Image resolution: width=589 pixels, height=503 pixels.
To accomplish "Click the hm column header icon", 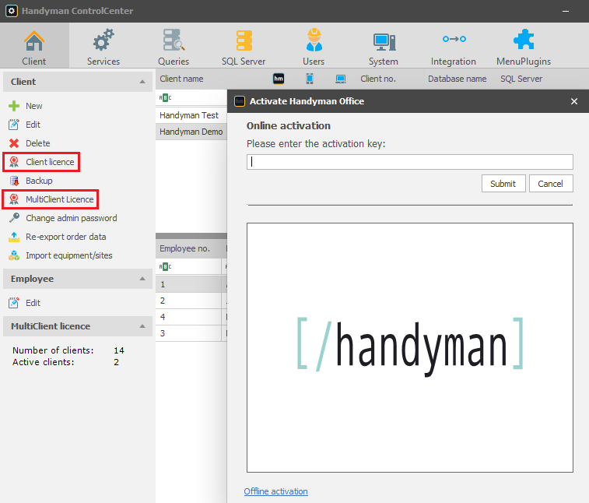I will [279, 79].
